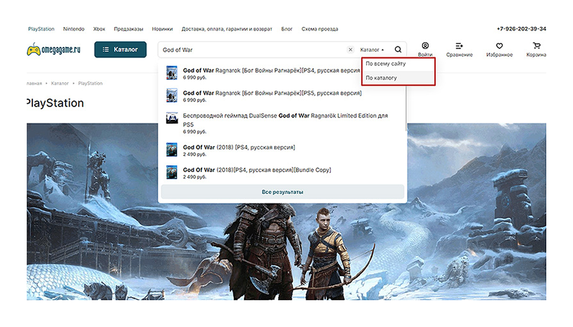573x327 pixels.
Task: Click God of War Ragnarok PS5 thumbnail
Action: click(171, 95)
